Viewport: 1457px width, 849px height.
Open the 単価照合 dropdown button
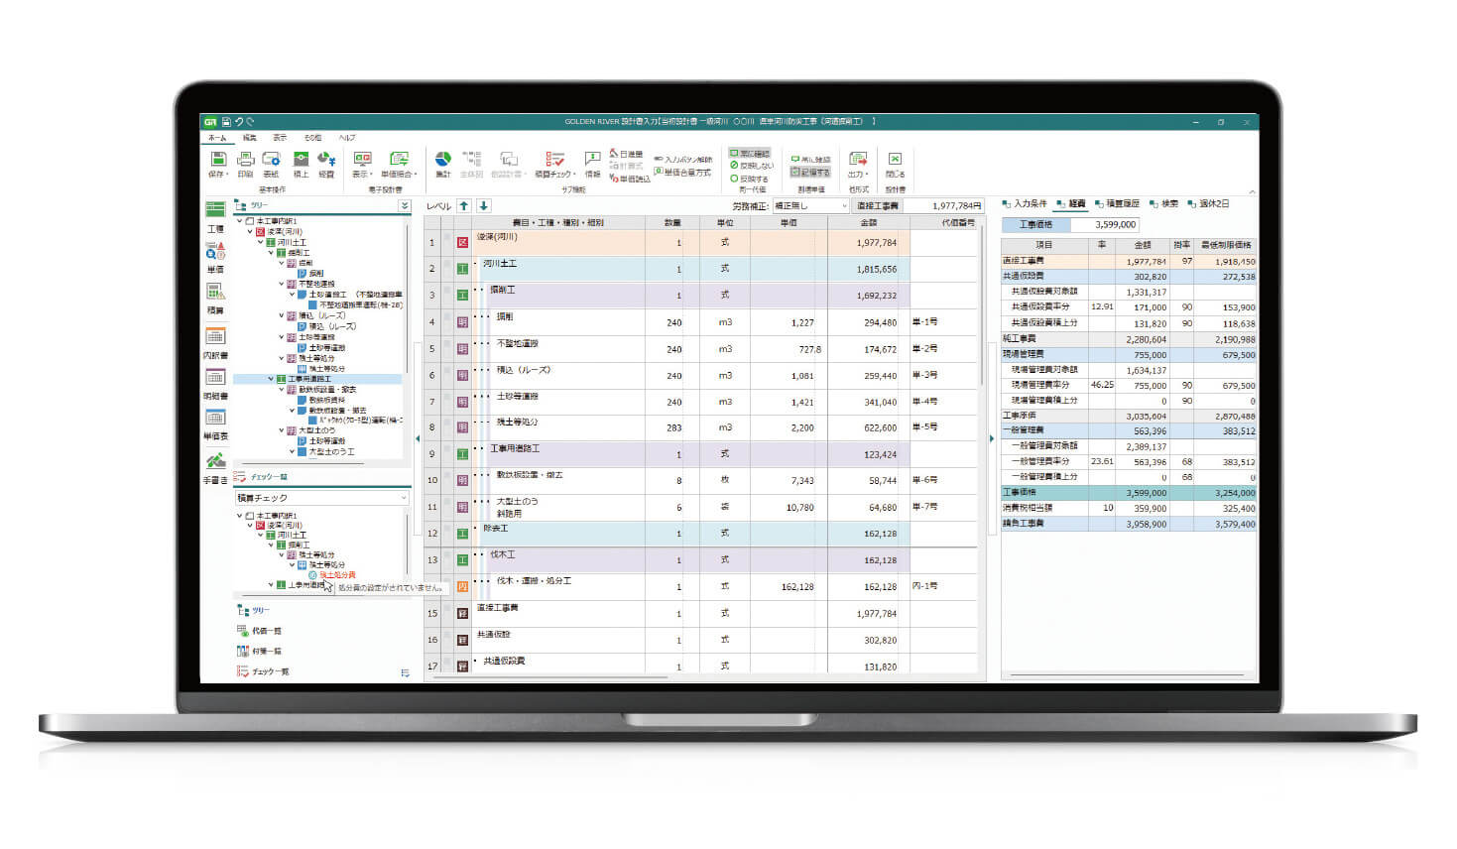[x=399, y=164]
